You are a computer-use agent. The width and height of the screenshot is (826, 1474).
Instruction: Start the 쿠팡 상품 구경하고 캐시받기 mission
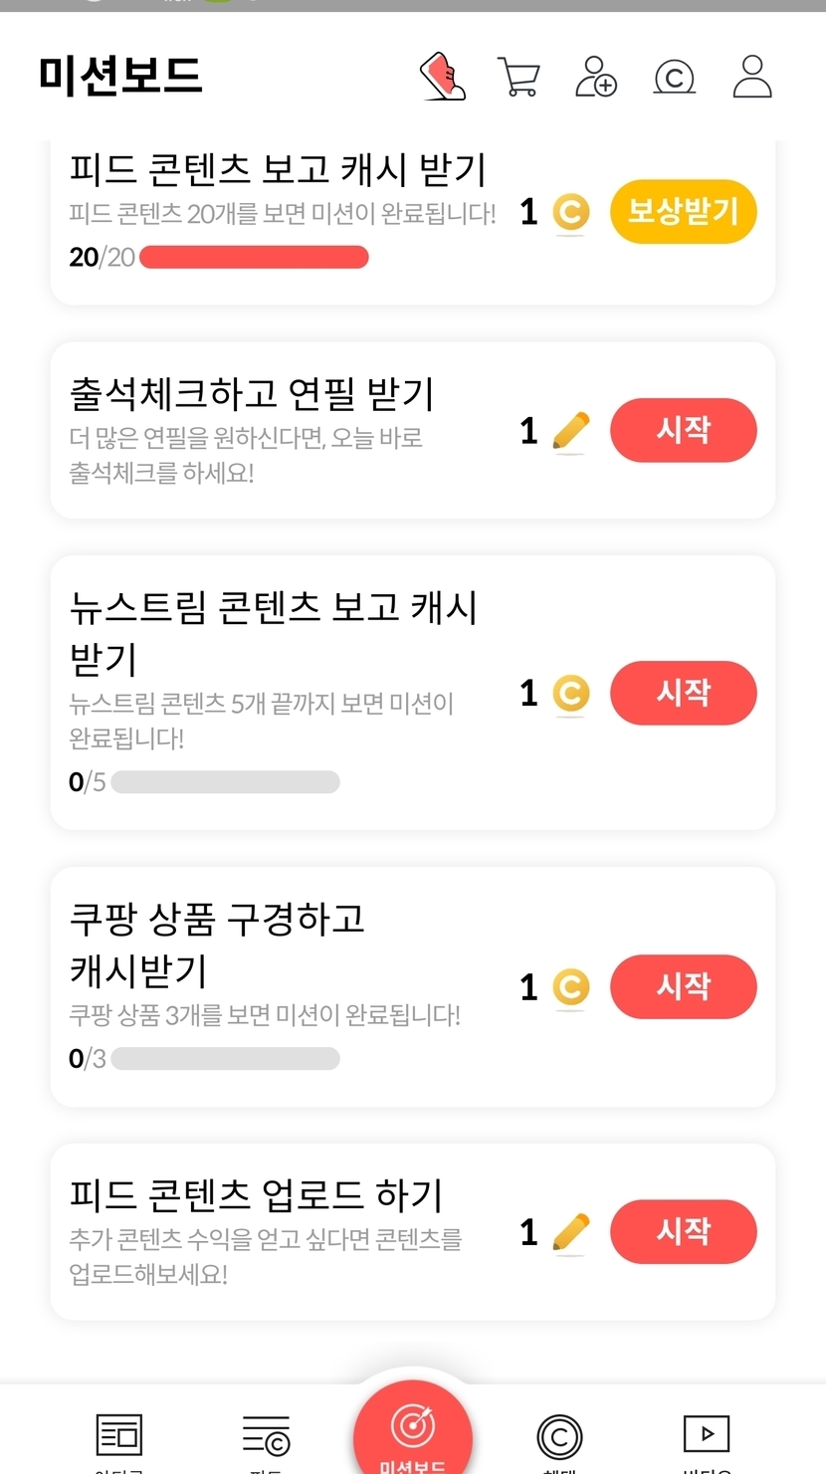coord(683,986)
